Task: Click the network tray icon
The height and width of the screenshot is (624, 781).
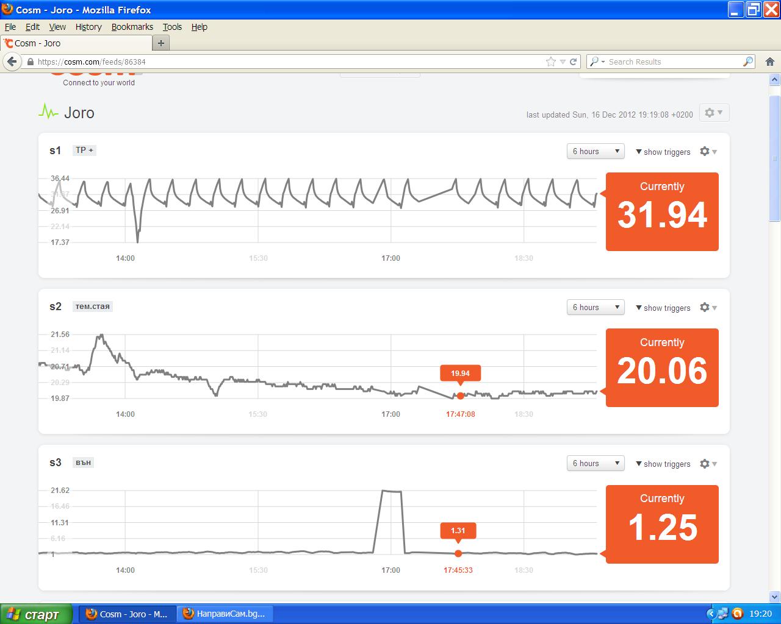Action: point(724,614)
